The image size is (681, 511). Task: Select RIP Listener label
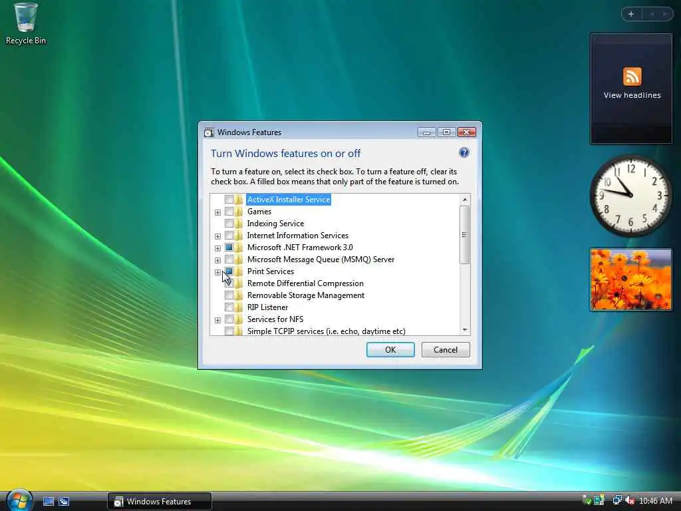pyautogui.click(x=267, y=307)
